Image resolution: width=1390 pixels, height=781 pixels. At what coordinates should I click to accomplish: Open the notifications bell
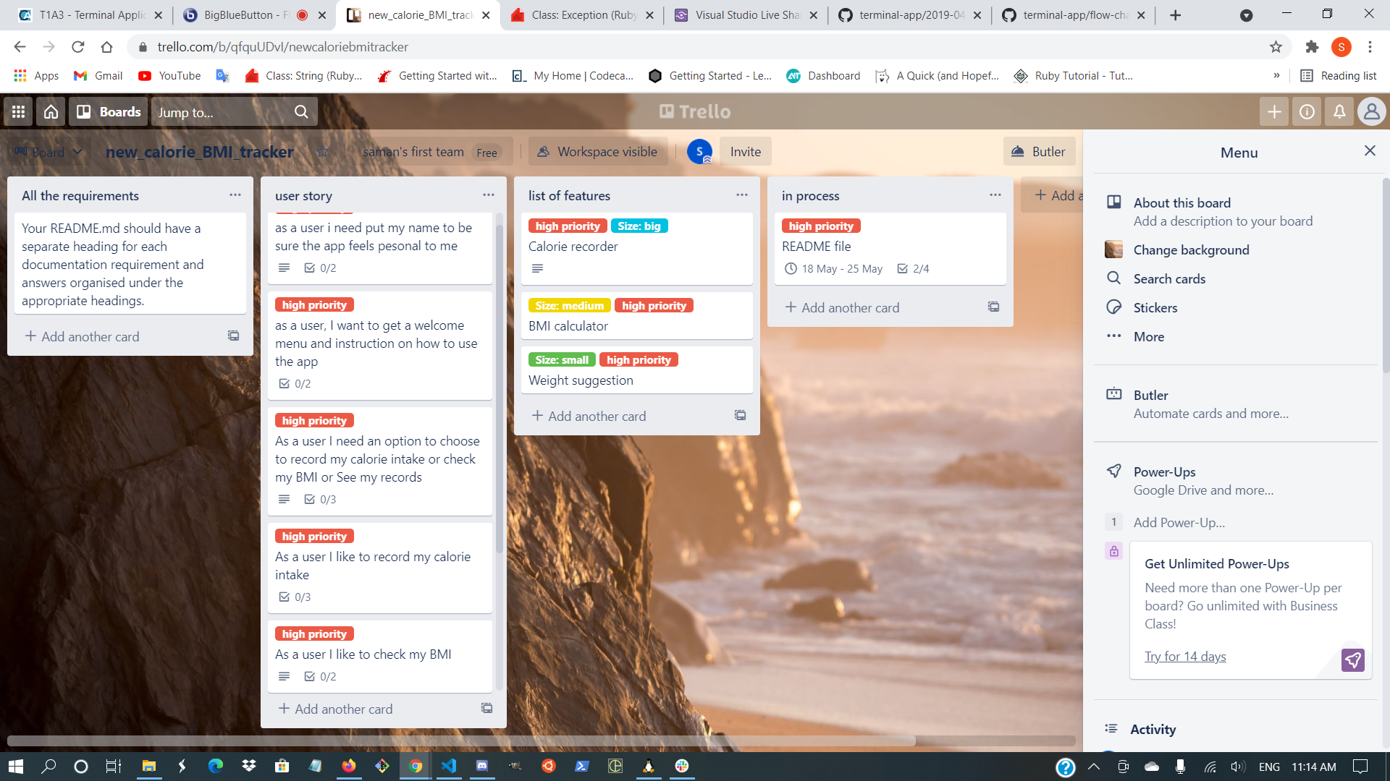1339,112
